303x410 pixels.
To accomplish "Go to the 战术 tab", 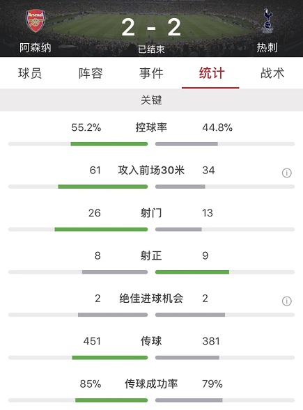I will click(x=272, y=73).
